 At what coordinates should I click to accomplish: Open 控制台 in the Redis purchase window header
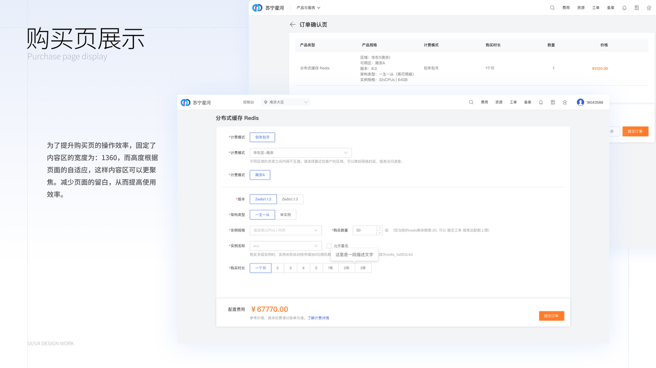point(248,102)
